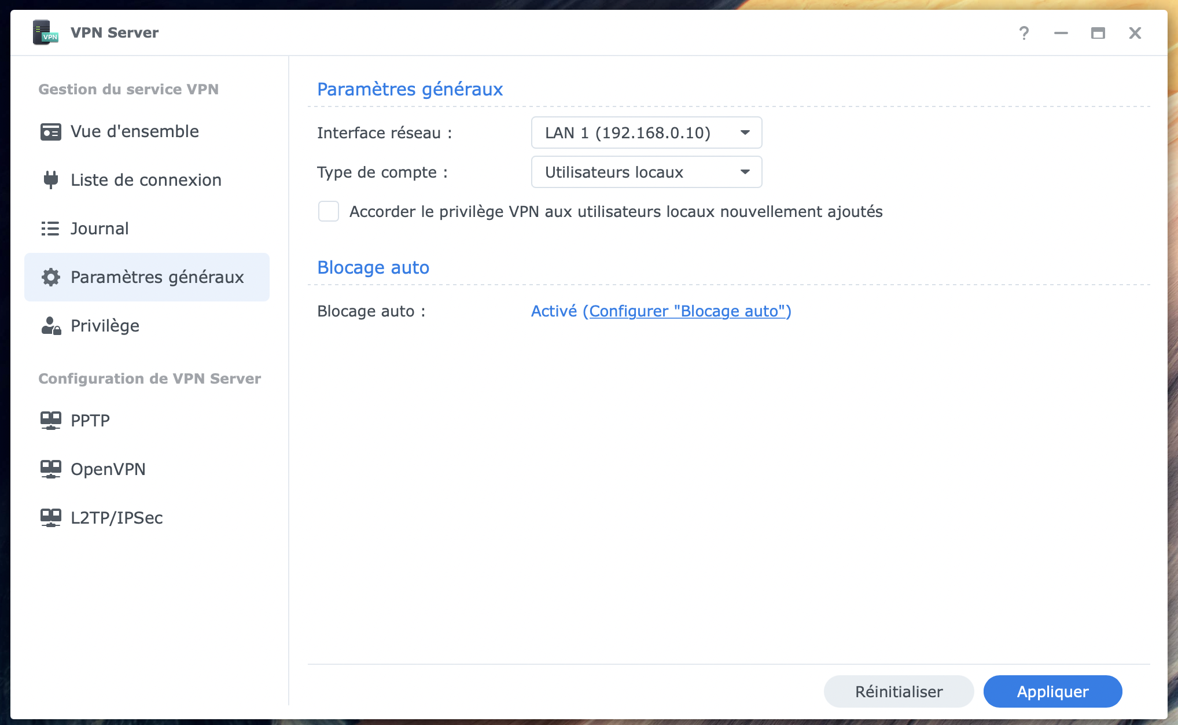1178x725 pixels.
Task: Click the arrow on LAN 1 combo box
Action: click(x=745, y=133)
